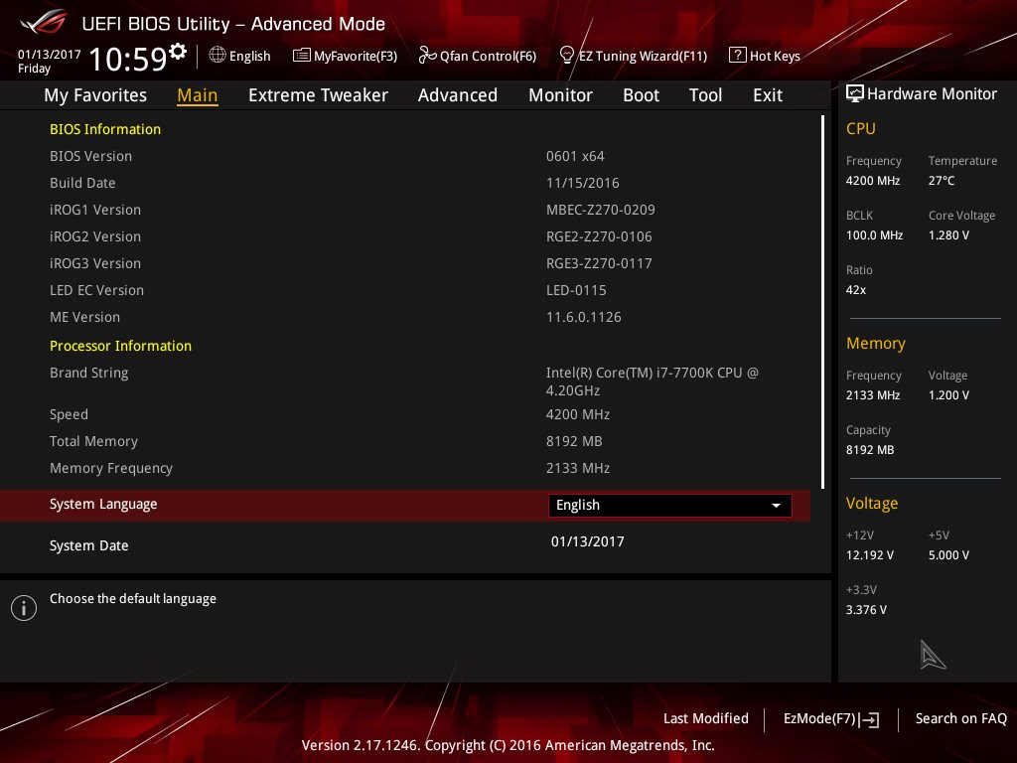The image size is (1017, 763).
Task: Open Qfan Control fan icon
Action: 427,56
